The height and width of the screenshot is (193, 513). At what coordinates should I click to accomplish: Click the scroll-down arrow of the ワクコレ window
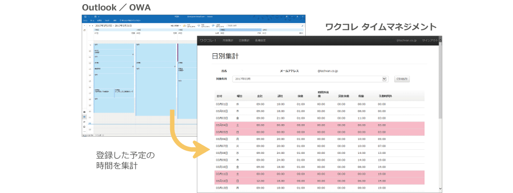440,188
